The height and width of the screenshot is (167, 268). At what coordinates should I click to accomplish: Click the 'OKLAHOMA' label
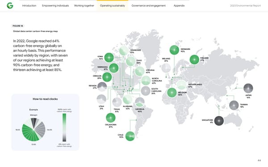click(x=111, y=125)
